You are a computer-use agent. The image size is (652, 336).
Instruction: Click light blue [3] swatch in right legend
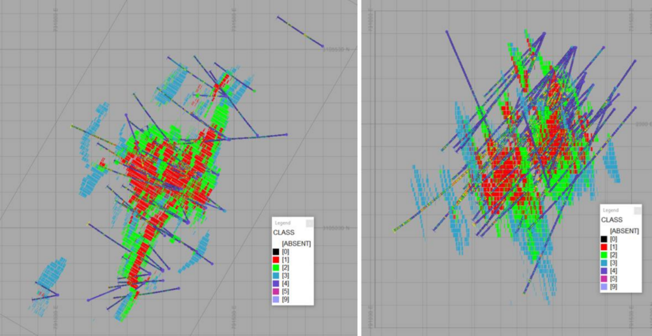(604, 263)
